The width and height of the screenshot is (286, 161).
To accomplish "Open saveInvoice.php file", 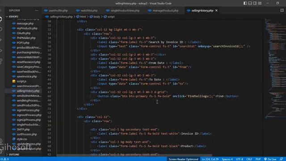I will (27, 76).
